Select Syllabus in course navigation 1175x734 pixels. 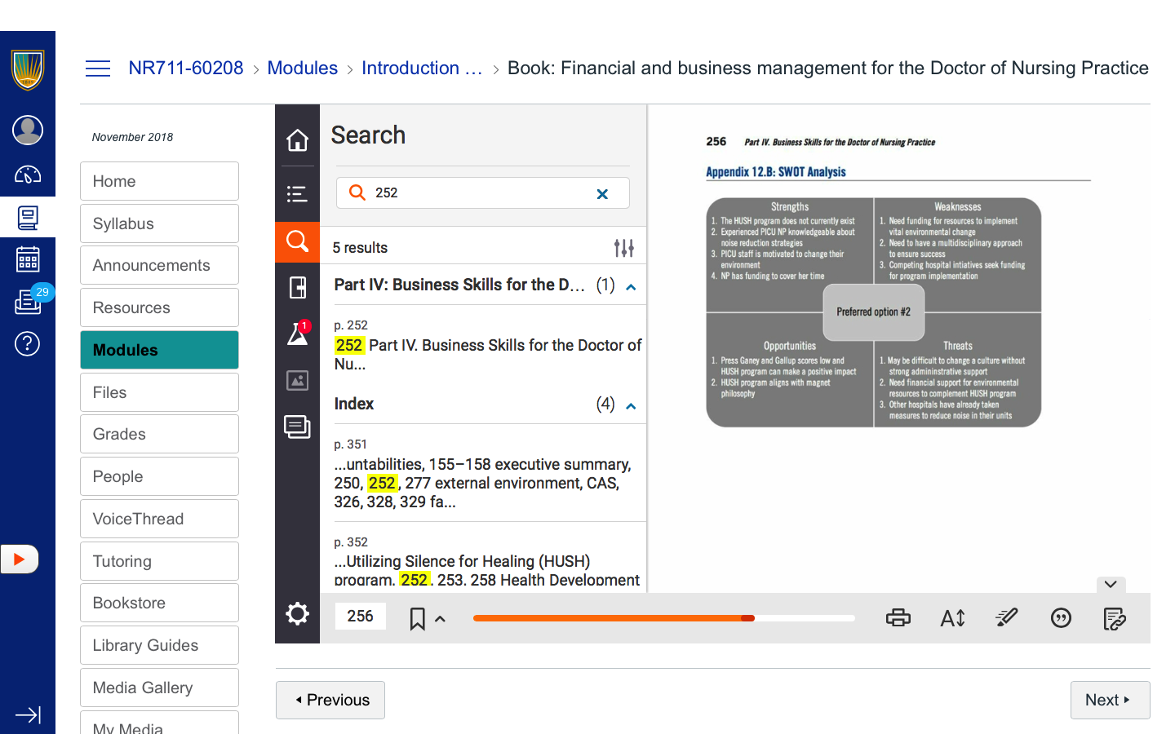tap(159, 223)
